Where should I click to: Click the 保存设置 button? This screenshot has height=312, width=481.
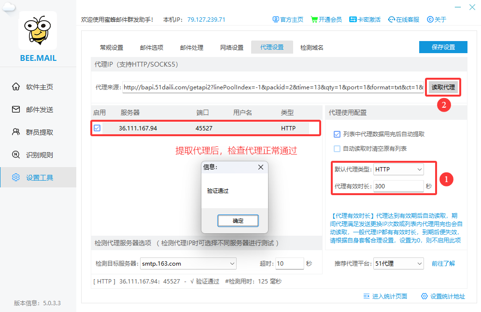[x=443, y=47]
